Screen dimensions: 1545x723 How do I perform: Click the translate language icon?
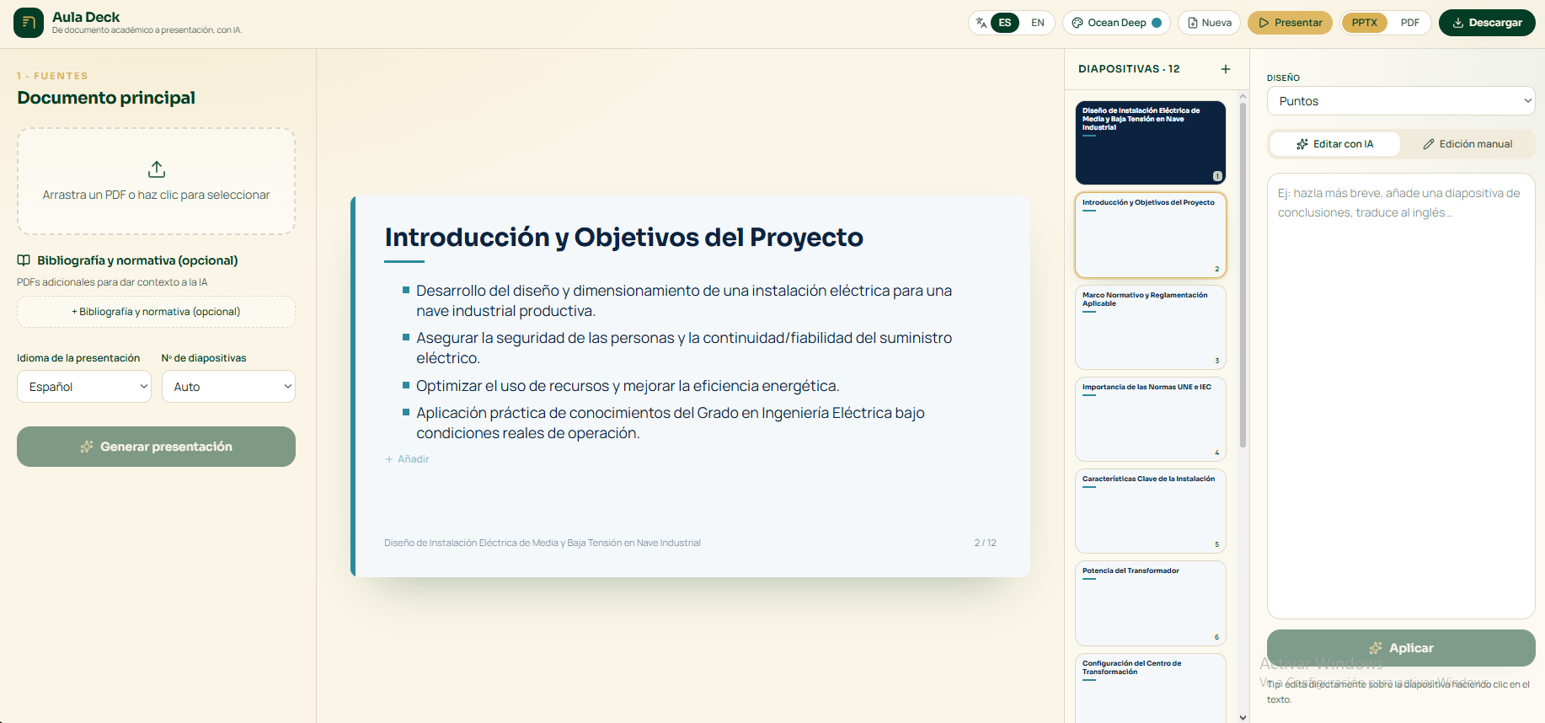pos(981,23)
